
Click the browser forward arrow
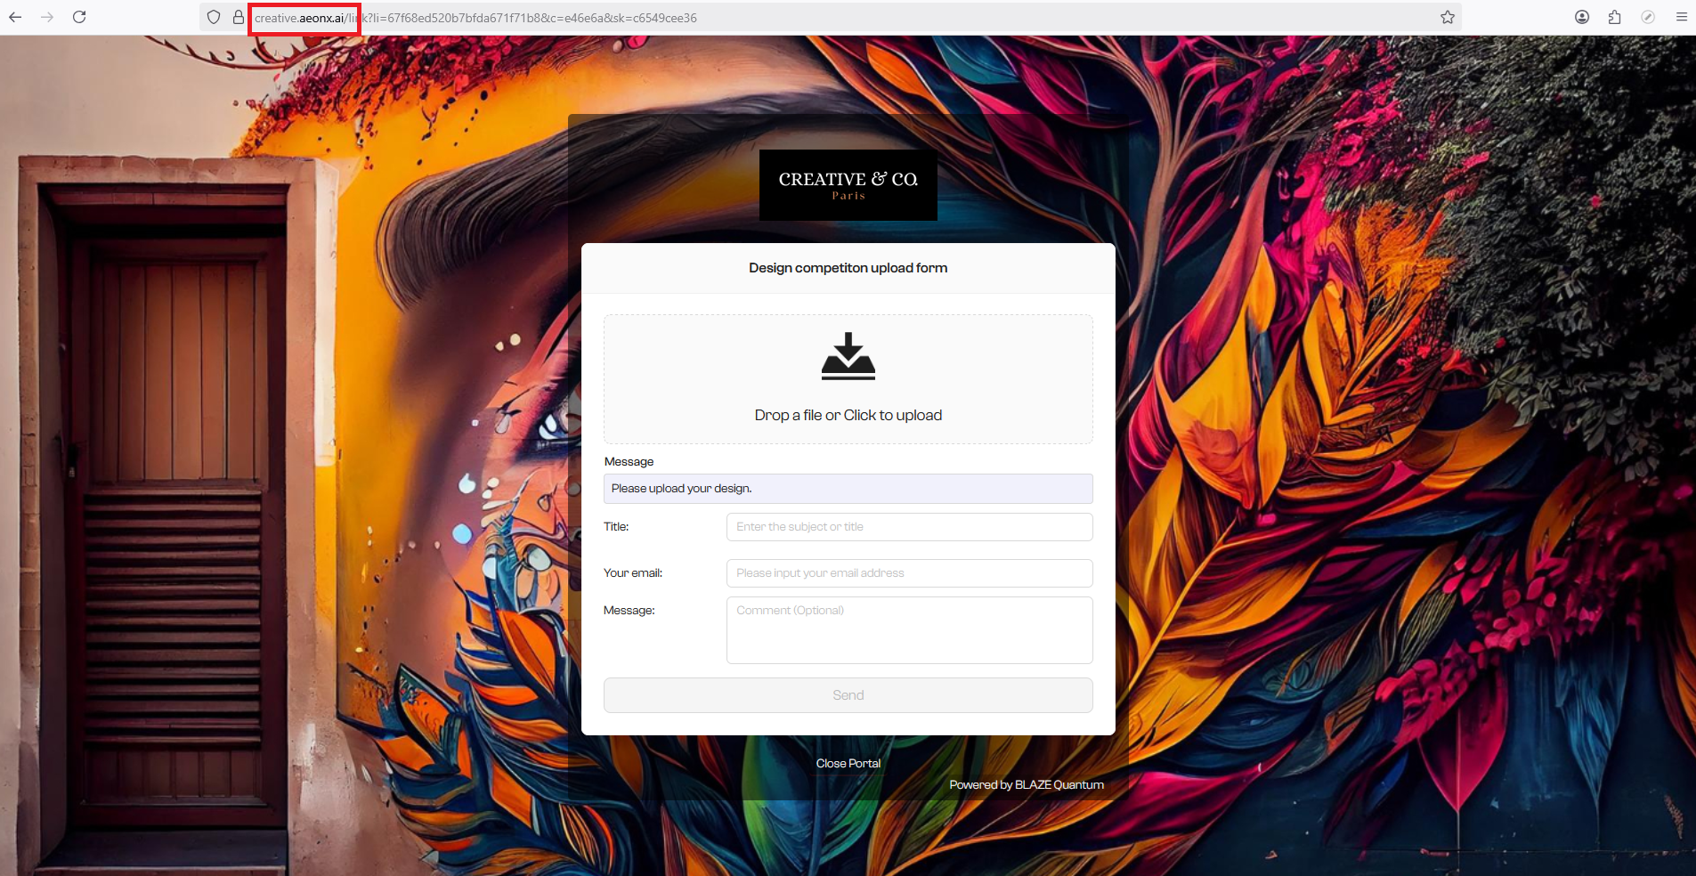pos(47,17)
